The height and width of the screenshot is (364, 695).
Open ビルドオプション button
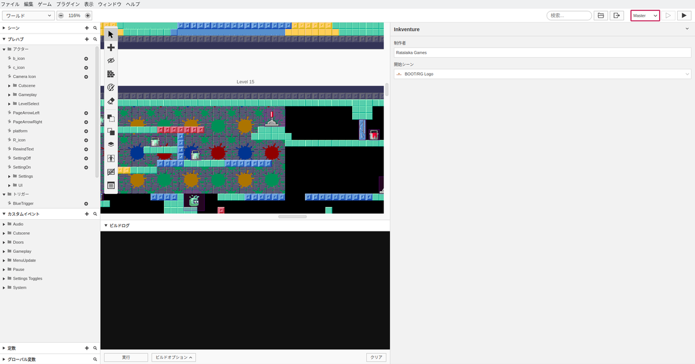point(174,358)
